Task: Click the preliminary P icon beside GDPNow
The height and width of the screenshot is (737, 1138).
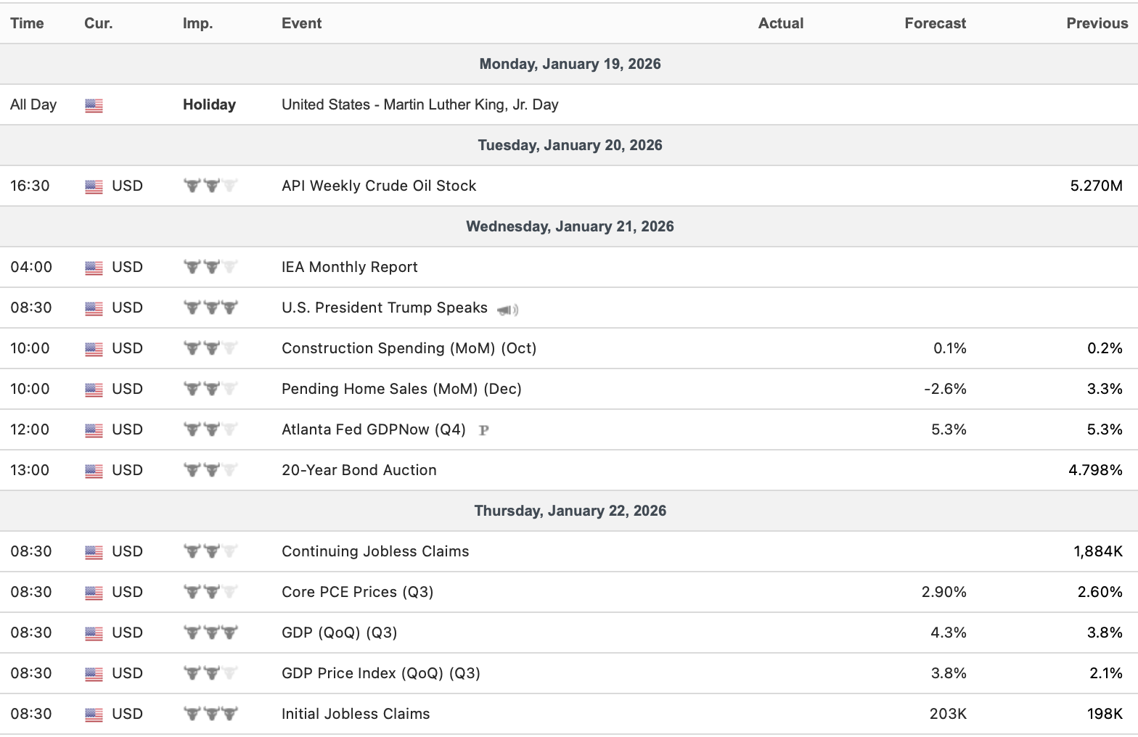Action: point(484,430)
